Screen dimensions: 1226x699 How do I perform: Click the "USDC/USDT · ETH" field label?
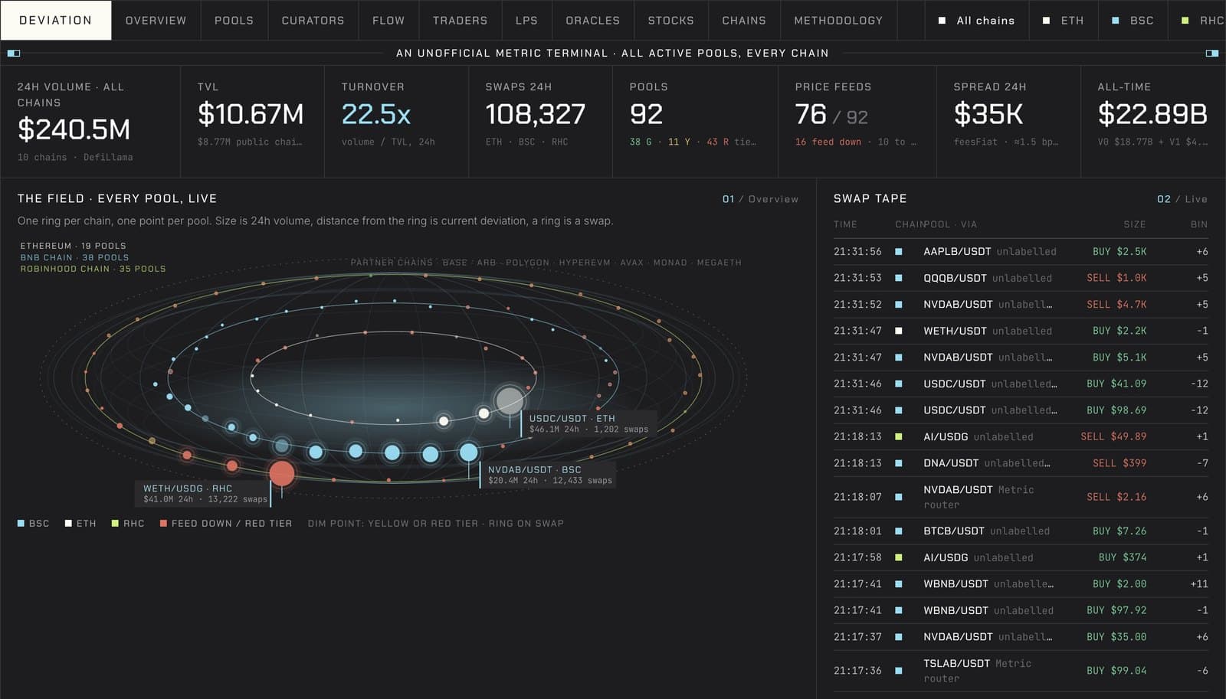pyautogui.click(x=572, y=418)
